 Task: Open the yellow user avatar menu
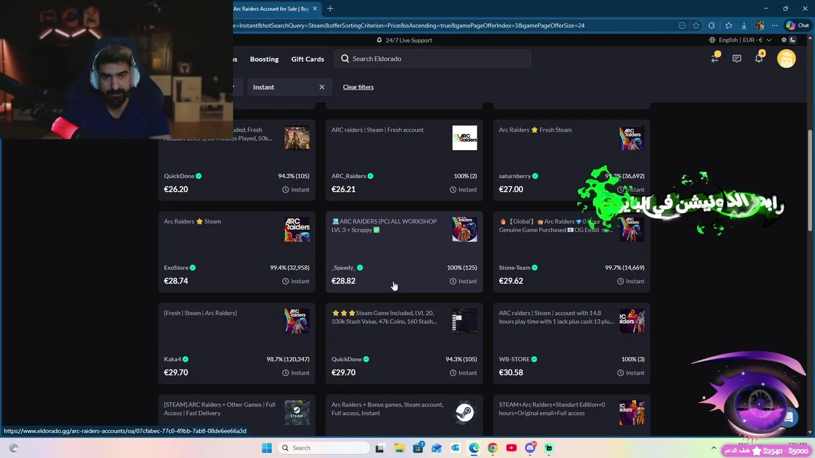[786, 59]
